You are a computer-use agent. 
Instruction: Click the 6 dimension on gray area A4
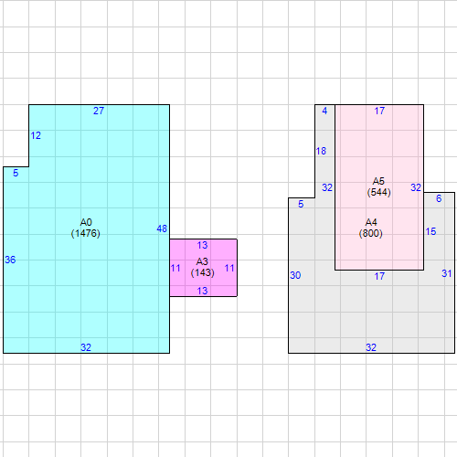[x=439, y=198]
